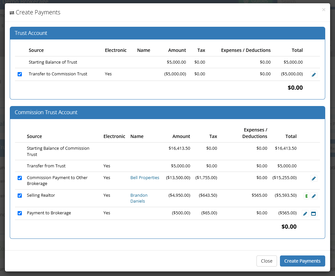Click the ($5,593.50) total for Selling Realtor

tap(286, 195)
